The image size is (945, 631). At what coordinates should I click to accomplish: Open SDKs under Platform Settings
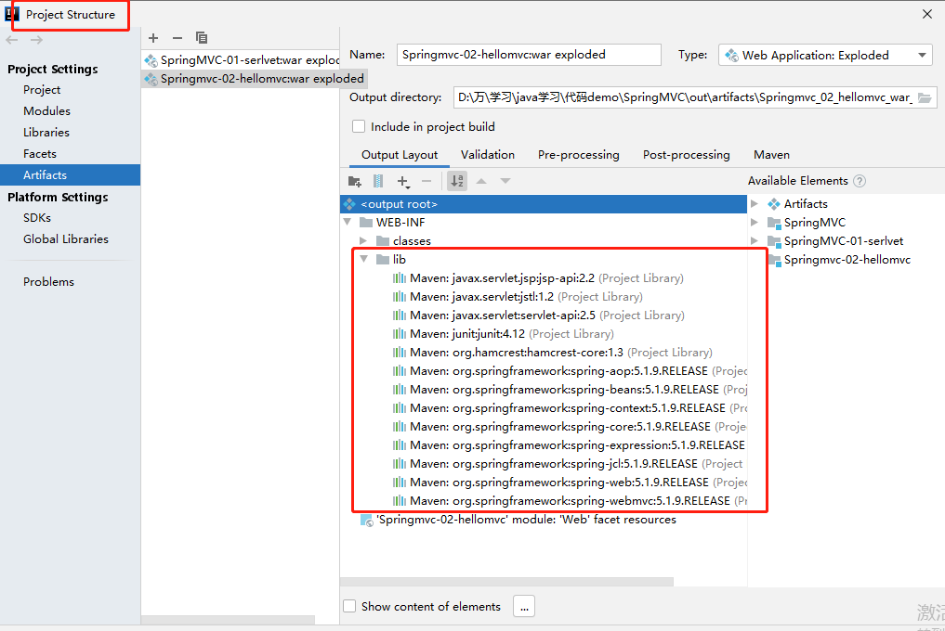coord(37,218)
